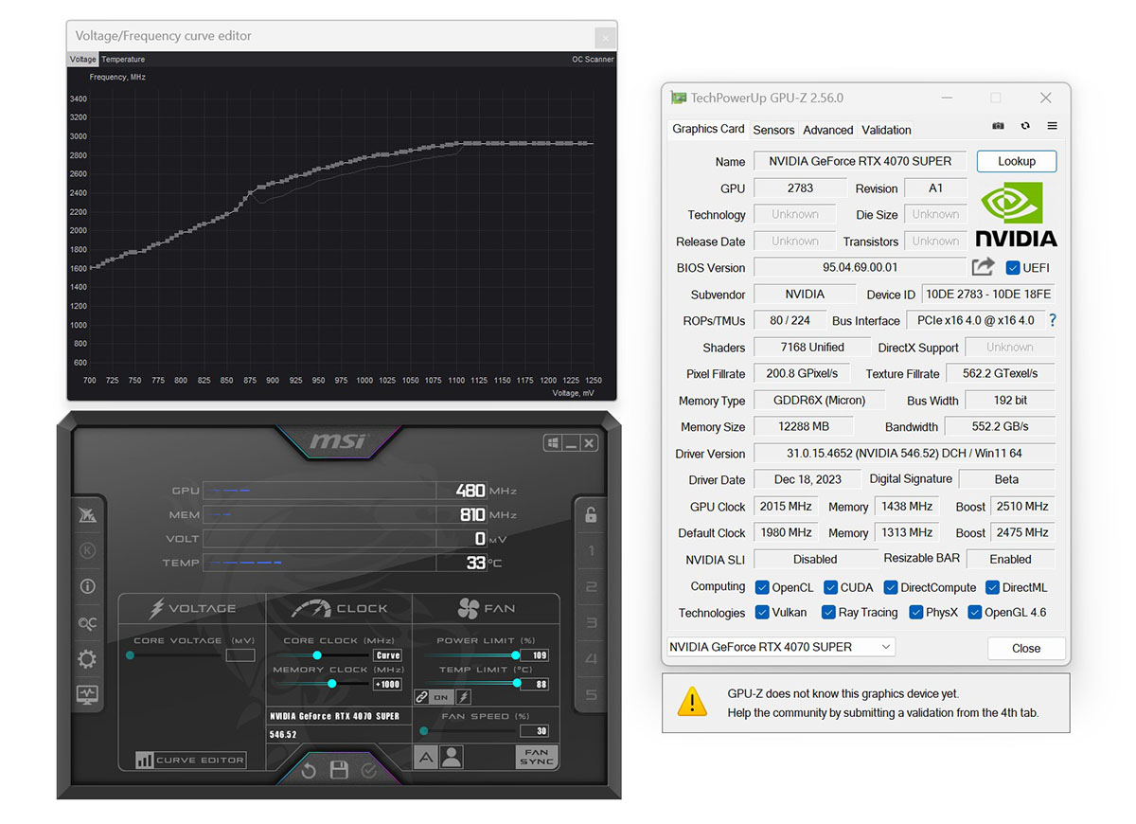Click the Afterburner sidebar "K" circle icon

[87, 550]
